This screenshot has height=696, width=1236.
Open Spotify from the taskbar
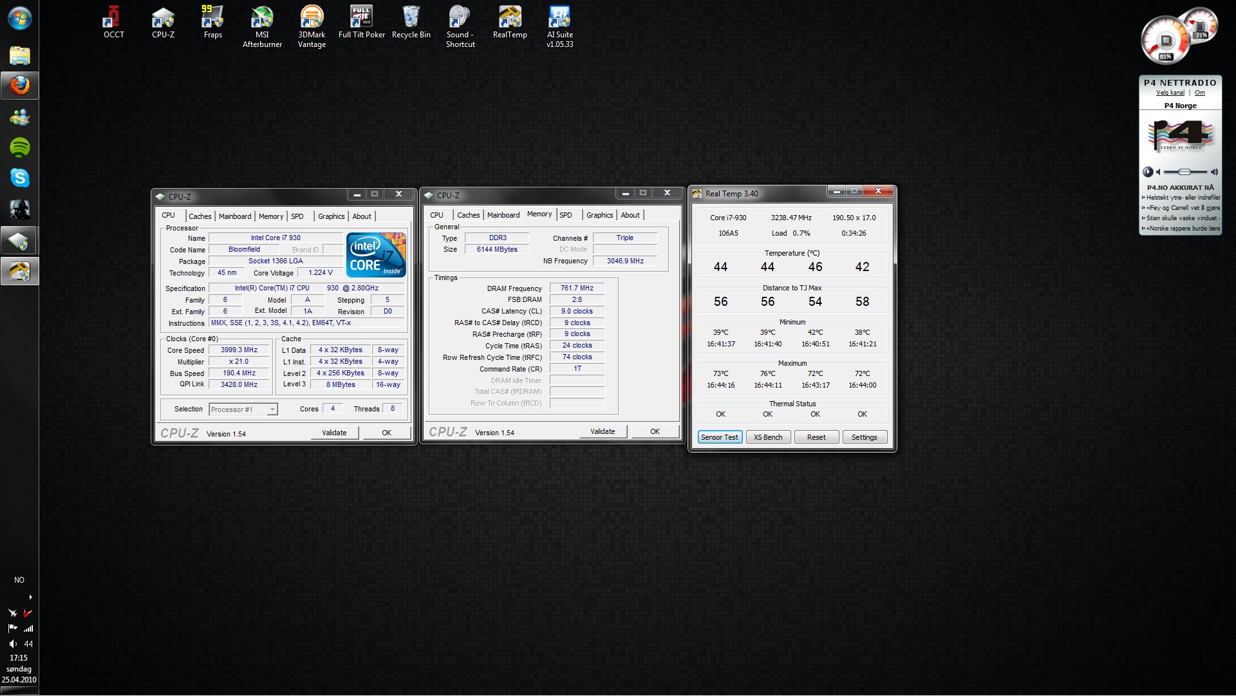pyautogui.click(x=19, y=147)
